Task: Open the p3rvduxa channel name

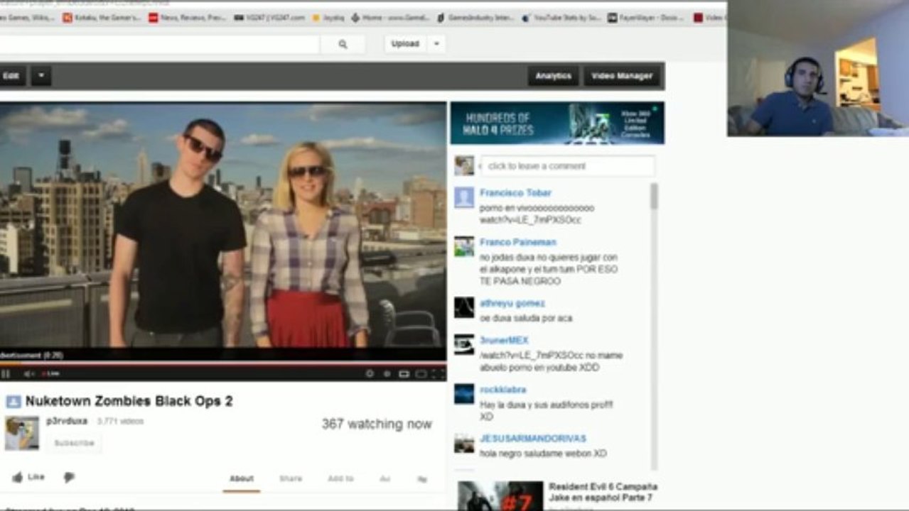Action: (x=67, y=421)
